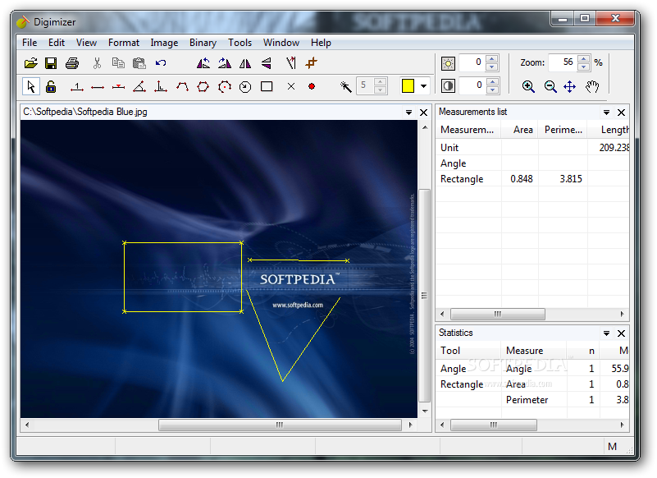Screen dimensions: 657x478
Task: Select the Rectangle row in Measurements list
Action: tap(532, 179)
